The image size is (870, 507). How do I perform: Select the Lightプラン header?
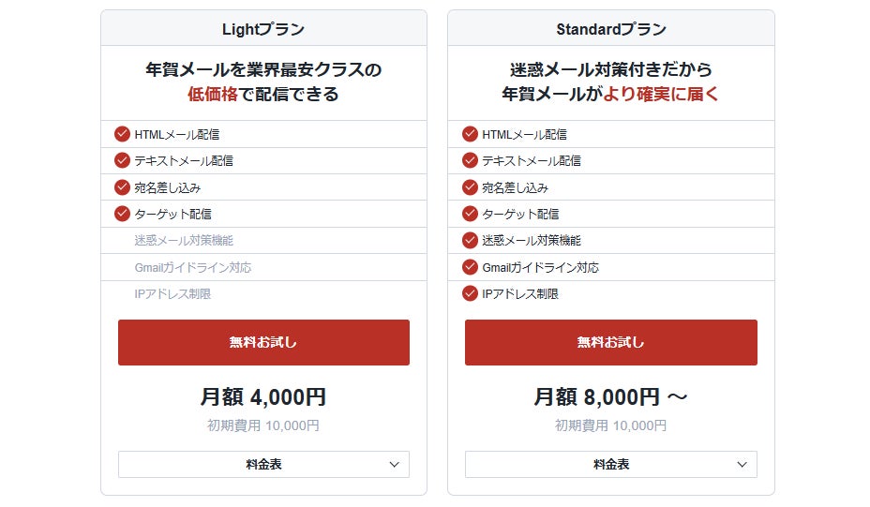click(x=263, y=29)
